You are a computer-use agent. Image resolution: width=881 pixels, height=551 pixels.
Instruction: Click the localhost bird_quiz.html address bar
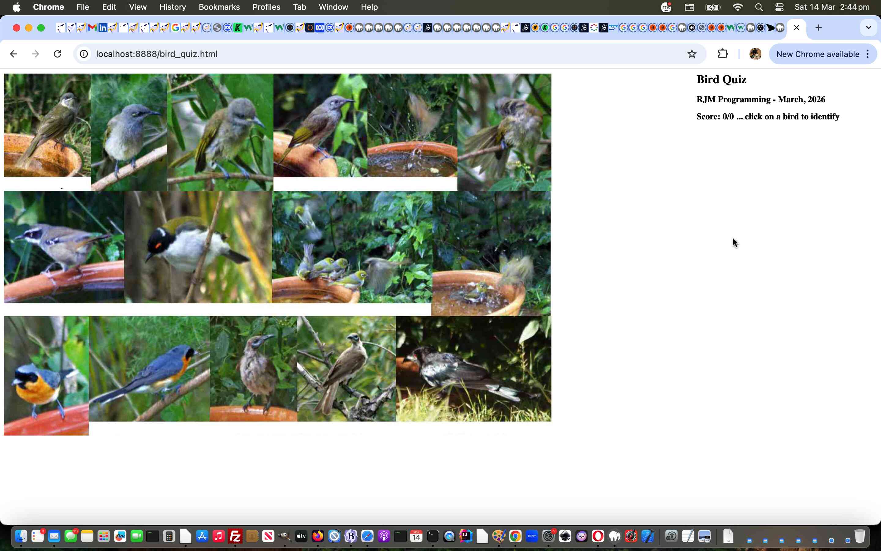(x=157, y=54)
